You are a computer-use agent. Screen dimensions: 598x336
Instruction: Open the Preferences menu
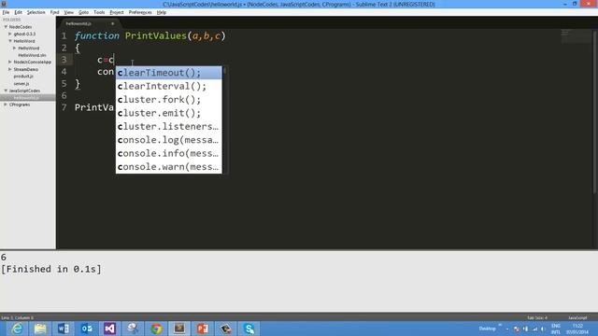coord(140,12)
